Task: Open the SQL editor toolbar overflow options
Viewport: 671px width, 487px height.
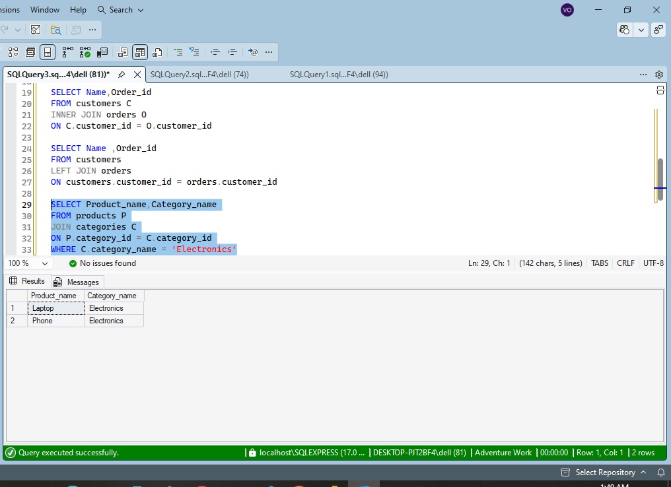Action: (x=269, y=52)
